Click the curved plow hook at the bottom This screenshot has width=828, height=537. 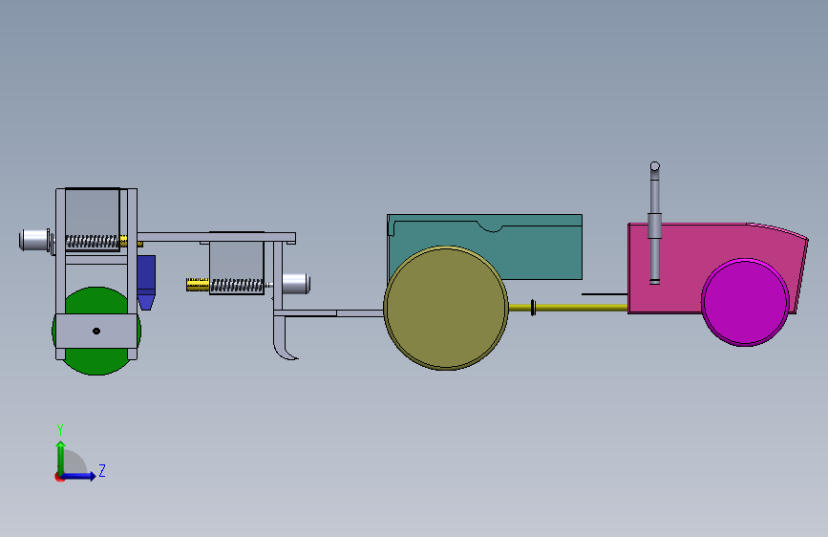click(x=284, y=337)
